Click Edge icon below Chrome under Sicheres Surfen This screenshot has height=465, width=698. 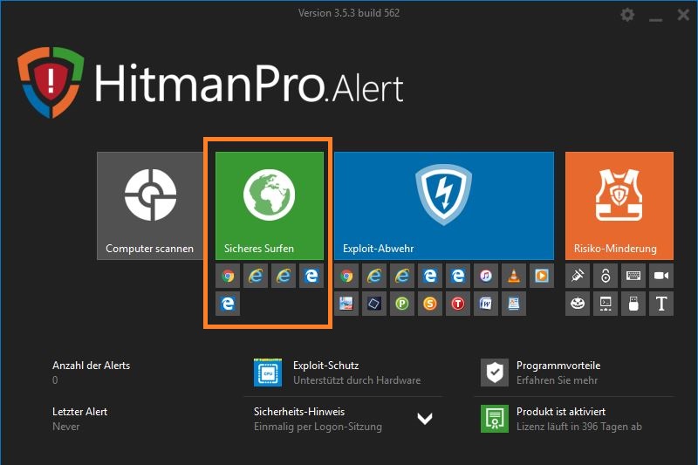pyautogui.click(x=228, y=304)
